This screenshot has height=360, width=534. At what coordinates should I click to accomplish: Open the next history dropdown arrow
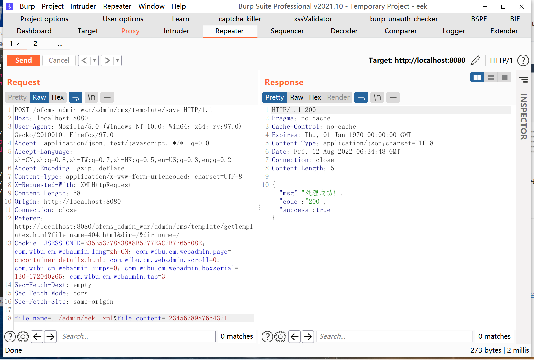tap(117, 60)
